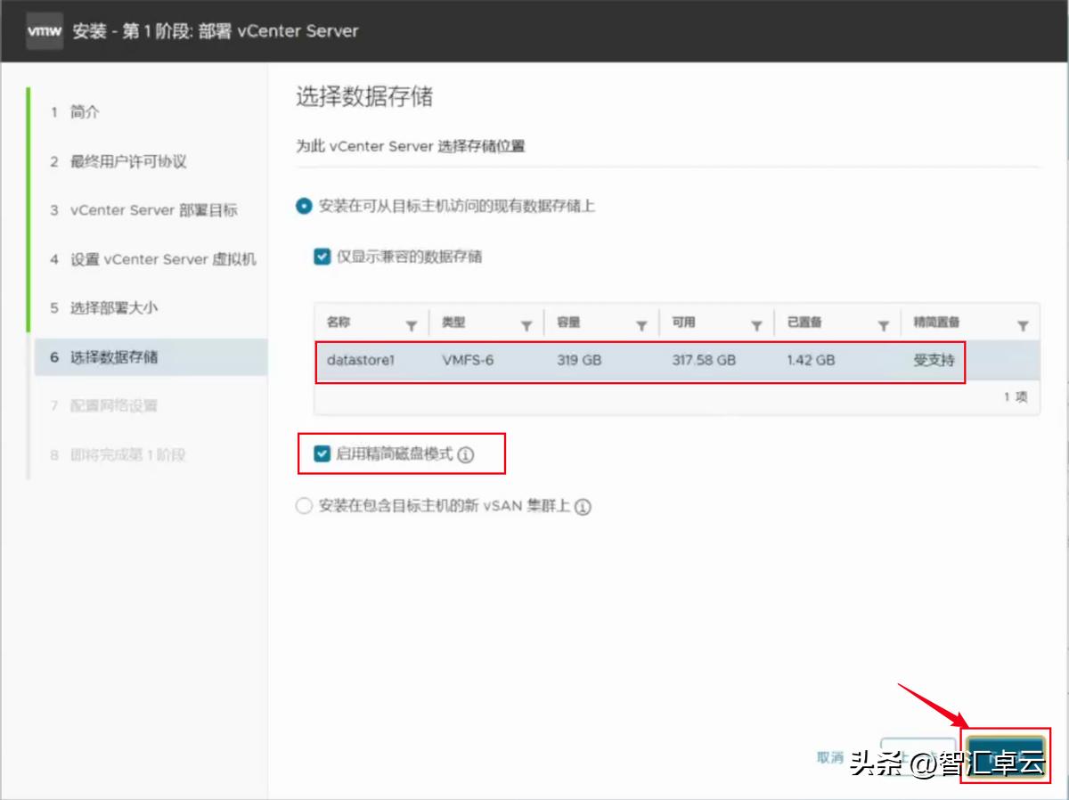
Task: Show info about 启用精简磁盘模式
Action: tap(466, 455)
